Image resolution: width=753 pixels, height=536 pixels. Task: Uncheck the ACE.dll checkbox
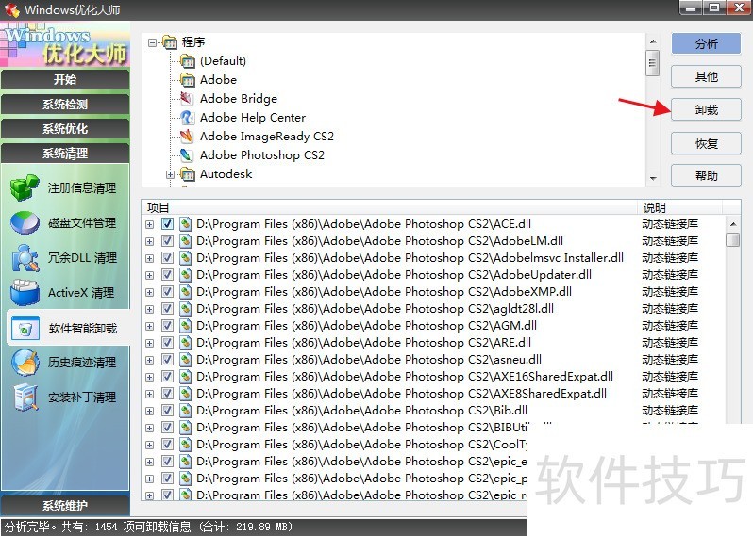pyautogui.click(x=167, y=224)
